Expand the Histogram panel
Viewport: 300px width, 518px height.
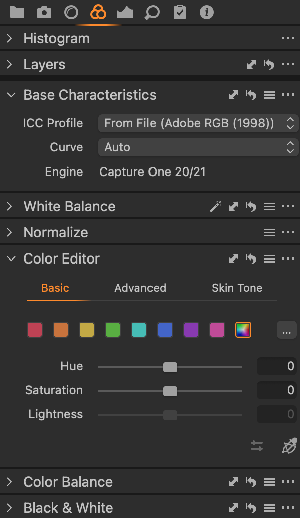[9, 38]
